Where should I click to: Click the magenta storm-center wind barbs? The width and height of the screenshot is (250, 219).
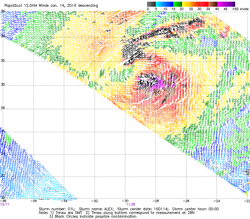point(156,84)
